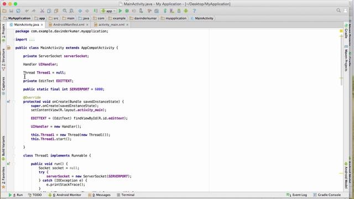Click the Open folder toolbar icon
The width and height of the screenshot is (354, 199).
click(4, 11)
